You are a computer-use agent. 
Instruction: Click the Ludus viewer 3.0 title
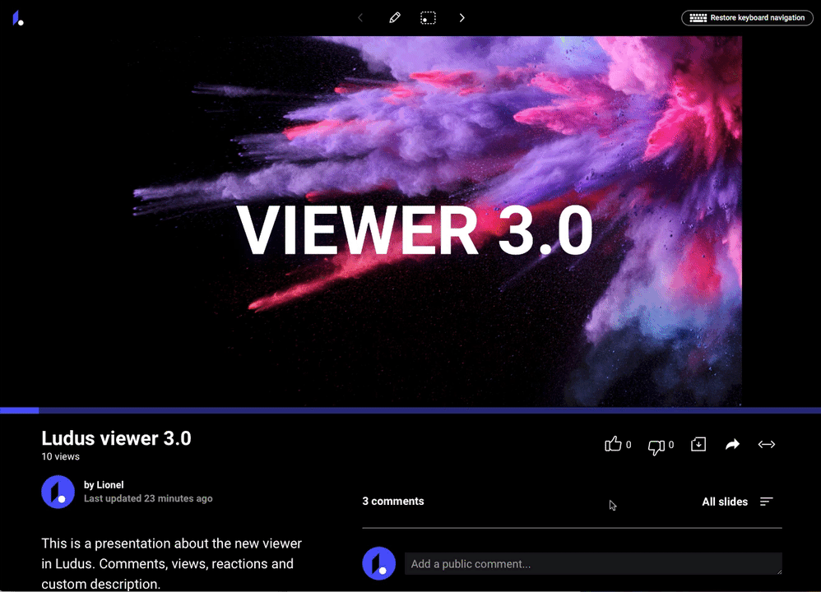point(116,438)
